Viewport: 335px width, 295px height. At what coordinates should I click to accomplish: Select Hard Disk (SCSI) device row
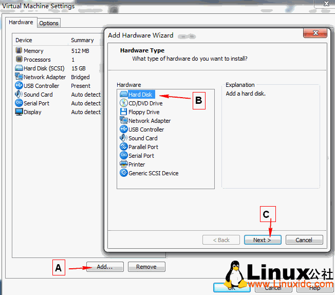(x=44, y=68)
